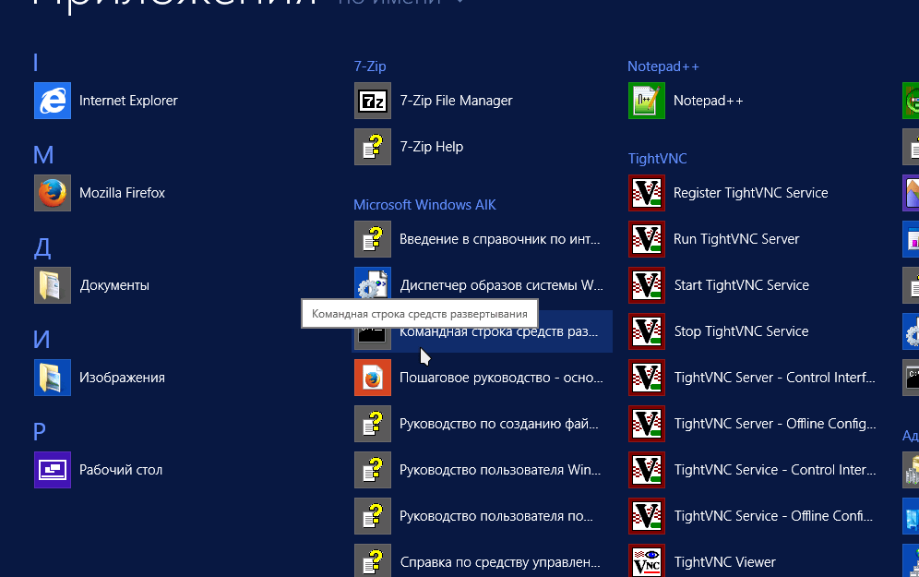
Task: Click the Stop TightVNC Service label
Action: (742, 331)
